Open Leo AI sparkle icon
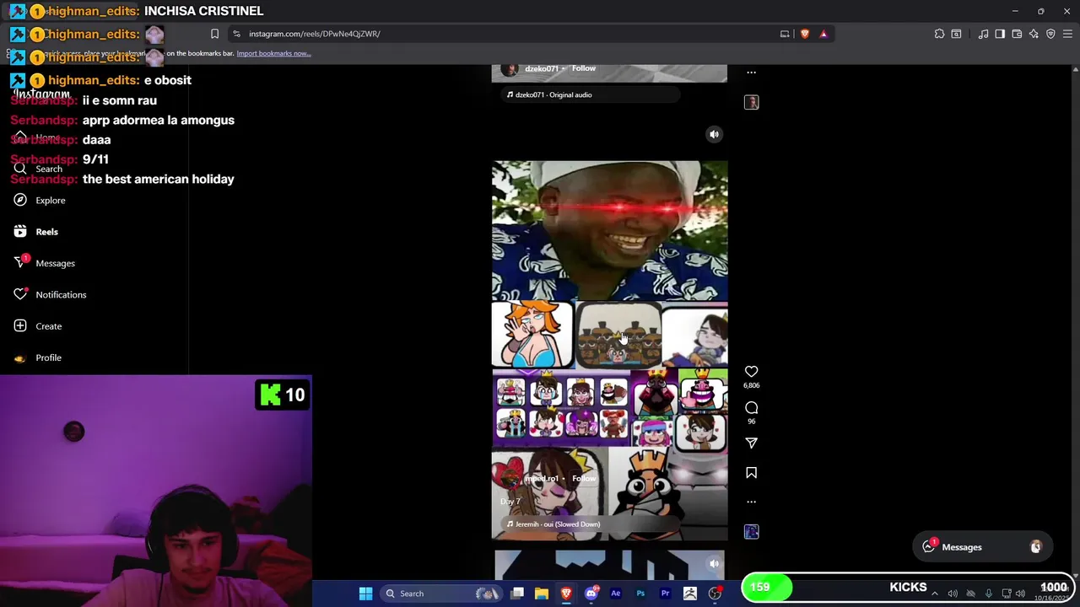Viewport: 1080px width, 607px height. point(1034,34)
